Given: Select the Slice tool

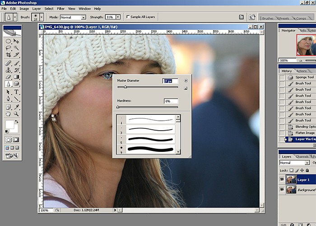Looking at the screenshot, I should click(x=16, y=55).
